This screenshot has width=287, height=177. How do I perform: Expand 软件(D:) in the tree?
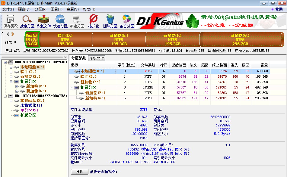(x=11, y=72)
